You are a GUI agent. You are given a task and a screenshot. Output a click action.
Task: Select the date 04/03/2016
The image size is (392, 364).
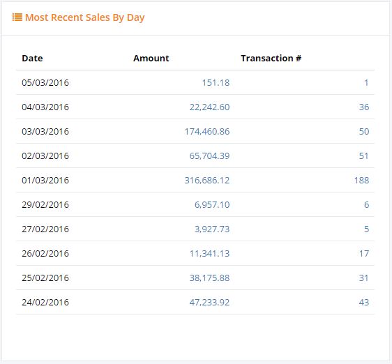pyautogui.click(x=45, y=107)
